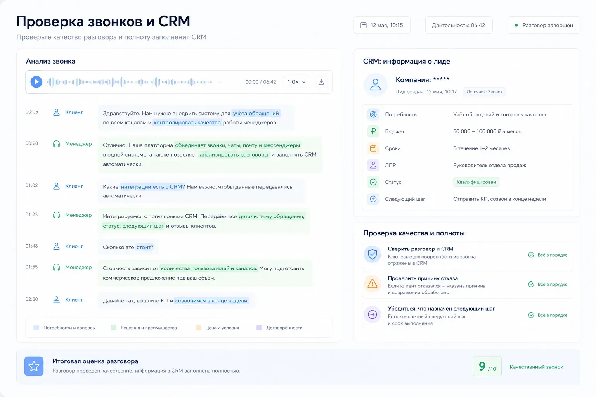The image size is (596, 397).
Task: Click the manager headset icon at 01:55
Action: 56,267
